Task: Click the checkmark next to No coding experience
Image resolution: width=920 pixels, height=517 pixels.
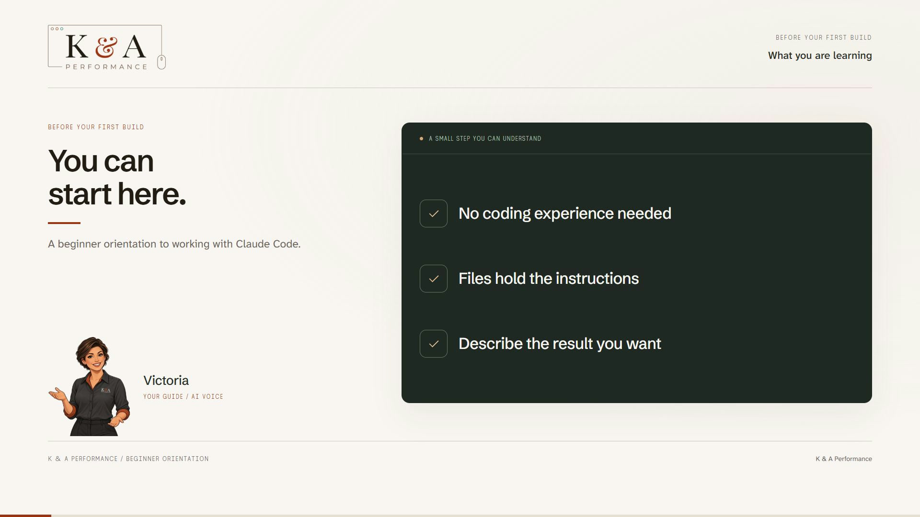Action: pos(434,214)
